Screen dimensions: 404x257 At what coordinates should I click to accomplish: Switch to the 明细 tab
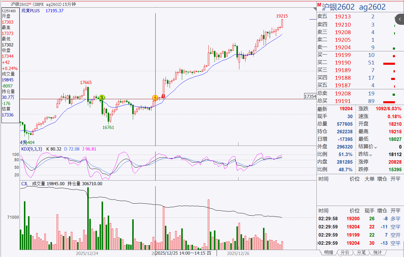[328, 252]
